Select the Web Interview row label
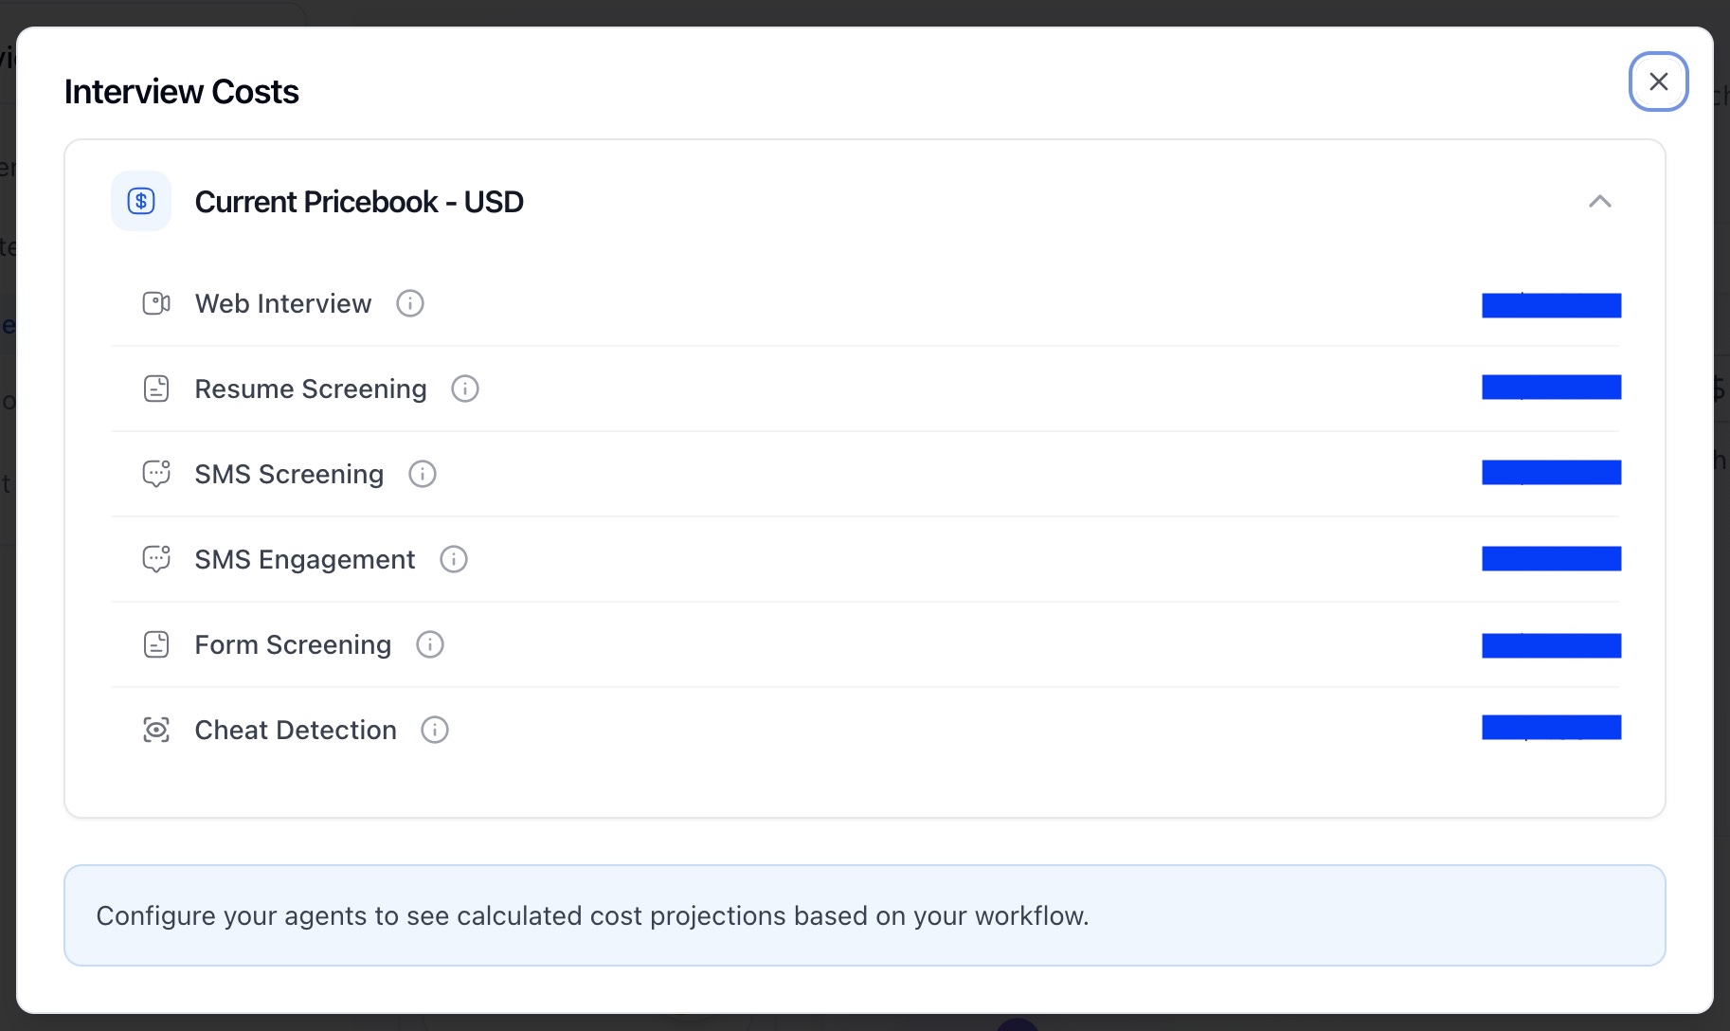This screenshot has width=1730, height=1031. pos(283,303)
